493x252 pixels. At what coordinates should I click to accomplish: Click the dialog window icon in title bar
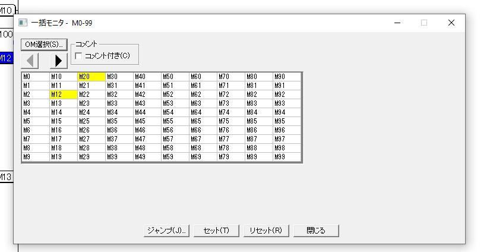tap(23, 23)
